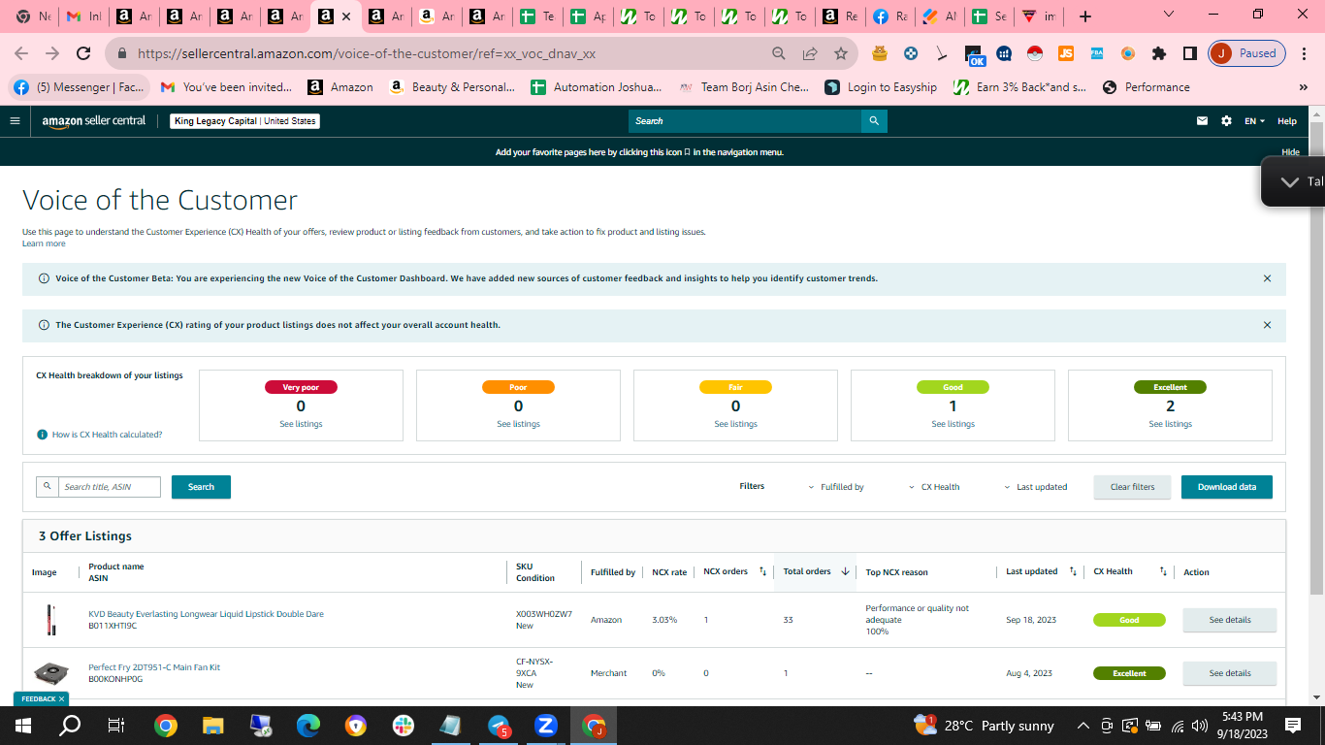Click the share page icon in address bar
This screenshot has height=745, width=1325.
(x=810, y=53)
